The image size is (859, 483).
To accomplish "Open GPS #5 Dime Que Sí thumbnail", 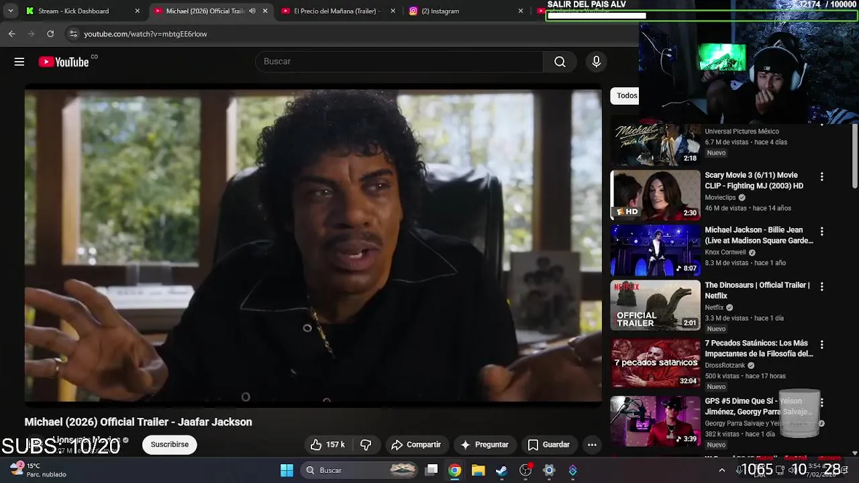I will pos(655,421).
